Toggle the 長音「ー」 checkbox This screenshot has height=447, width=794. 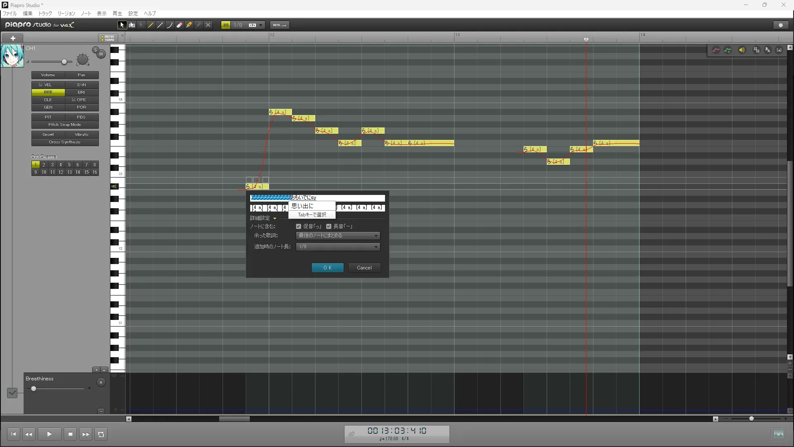pos(329,226)
